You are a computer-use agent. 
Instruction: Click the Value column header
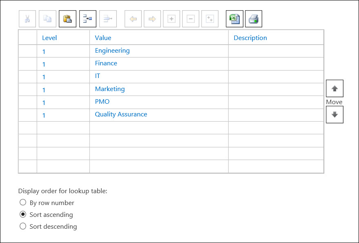click(103, 38)
